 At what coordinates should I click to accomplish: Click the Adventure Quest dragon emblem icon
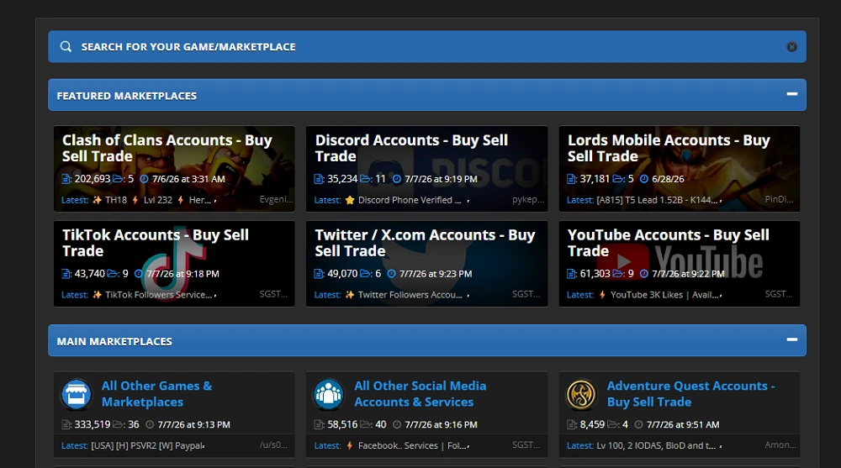click(581, 395)
